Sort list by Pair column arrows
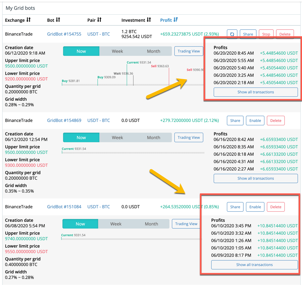302x285 pixels. [99, 20]
